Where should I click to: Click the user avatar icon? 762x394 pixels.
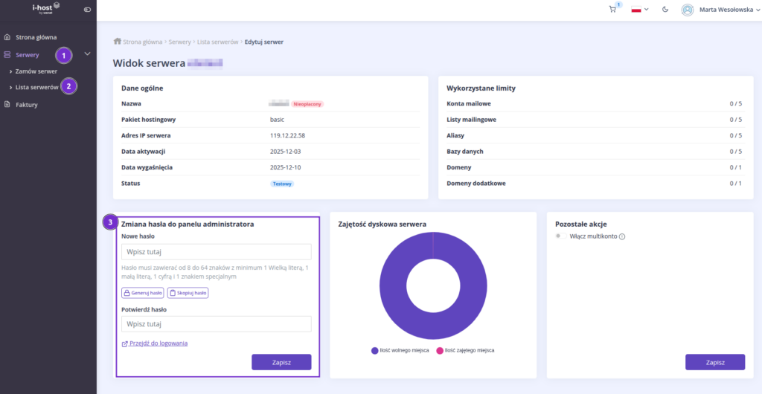(688, 10)
